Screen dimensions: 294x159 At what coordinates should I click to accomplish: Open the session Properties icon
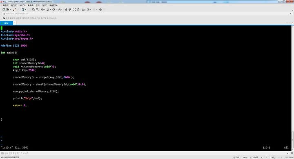point(23,9)
